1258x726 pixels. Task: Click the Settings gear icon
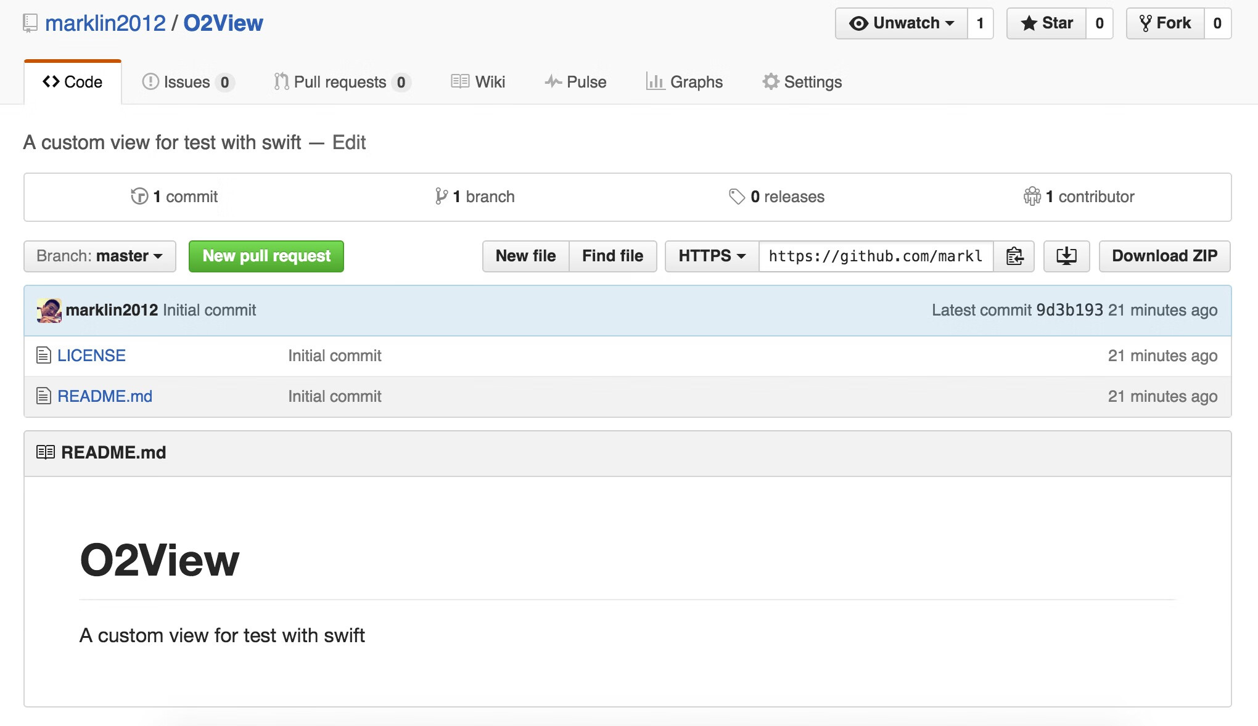(771, 81)
